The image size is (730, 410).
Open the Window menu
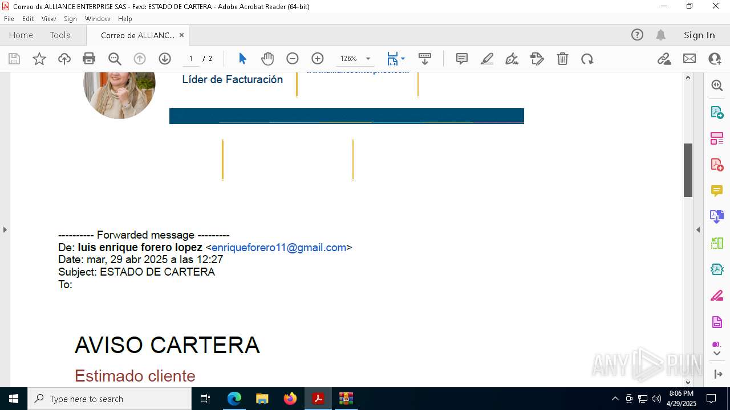point(98,18)
